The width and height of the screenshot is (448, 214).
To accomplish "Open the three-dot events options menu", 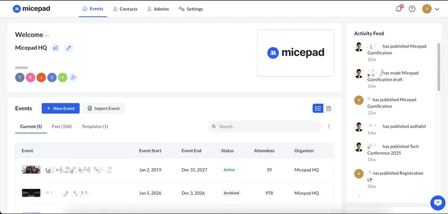I will pos(329,126).
